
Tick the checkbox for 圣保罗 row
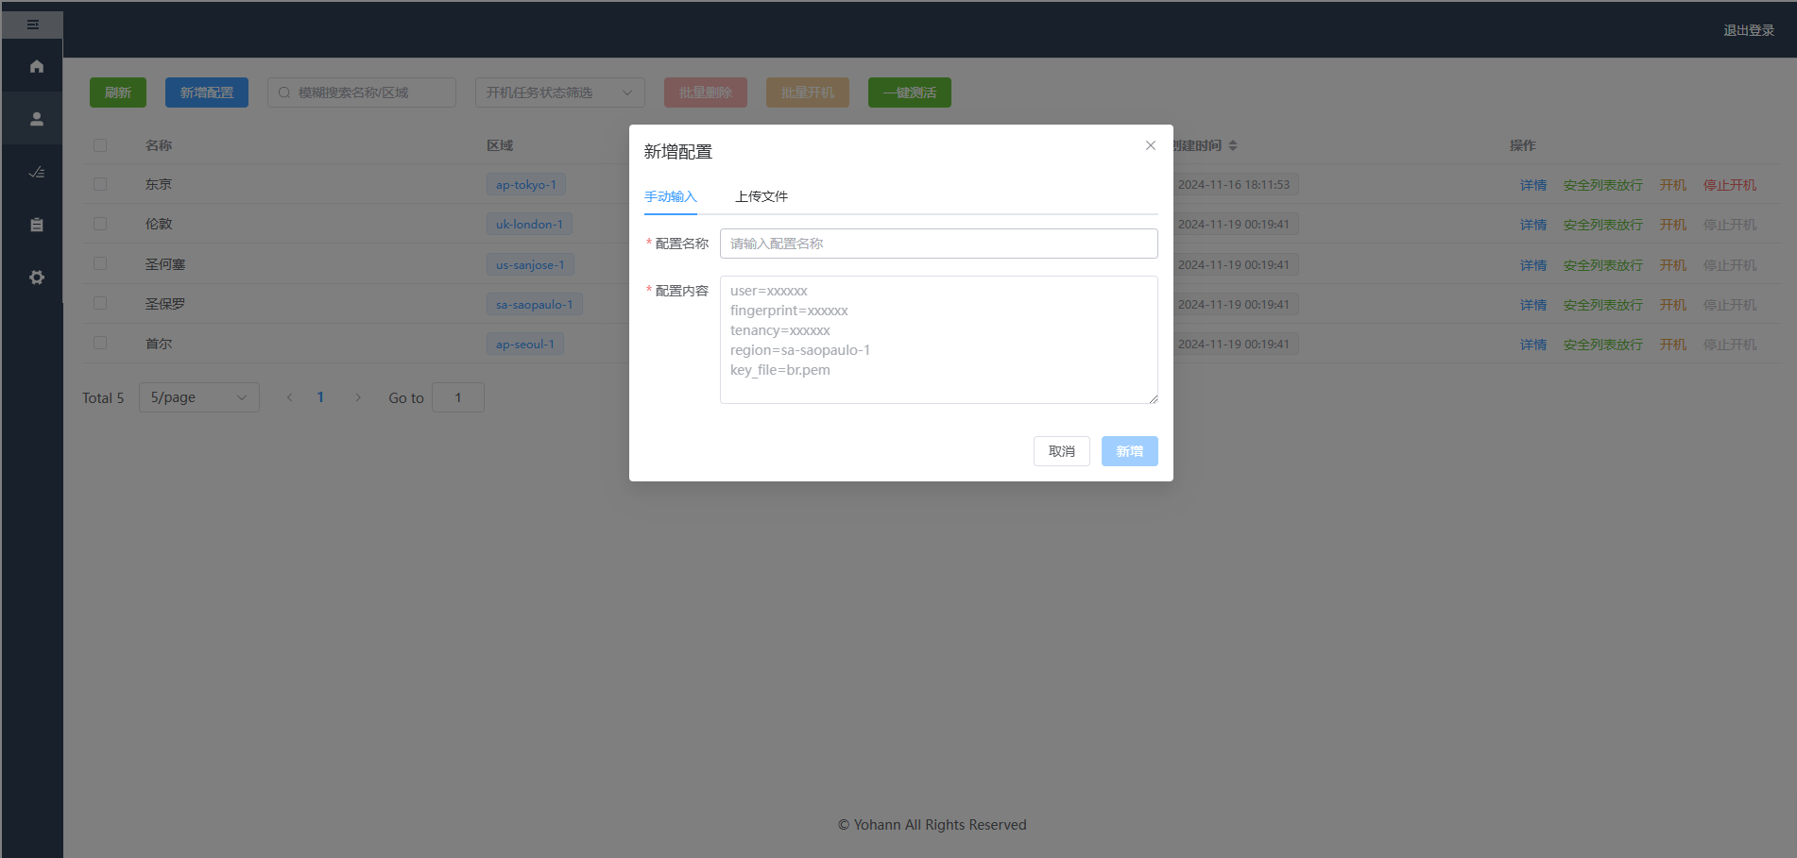coord(100,303)
